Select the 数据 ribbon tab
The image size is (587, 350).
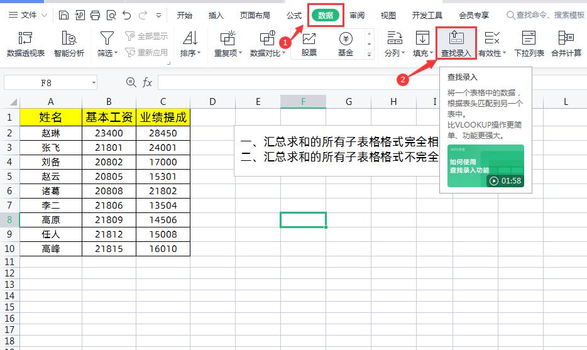(326, 15)
